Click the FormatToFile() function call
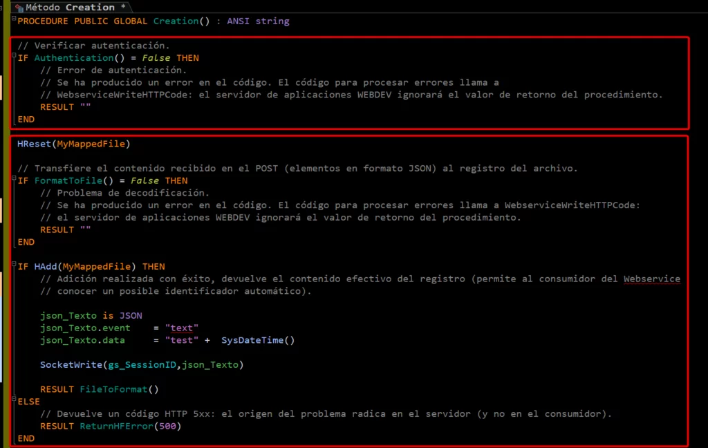Image resolution: width=708 pixels, height=448 pixels. (x=74, y=180)
